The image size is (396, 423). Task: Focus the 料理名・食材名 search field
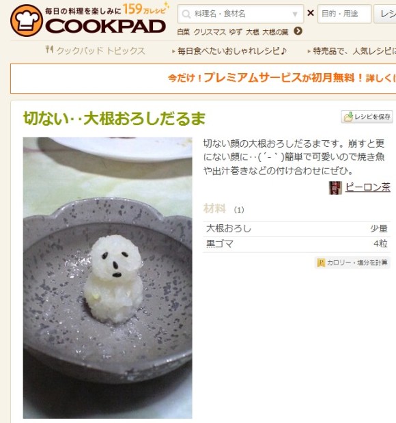(x=240, y=14)
